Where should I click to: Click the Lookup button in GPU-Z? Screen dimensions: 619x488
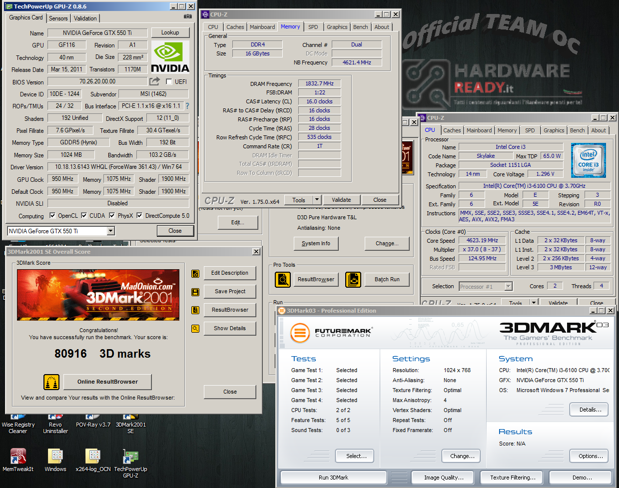[170, 32]
